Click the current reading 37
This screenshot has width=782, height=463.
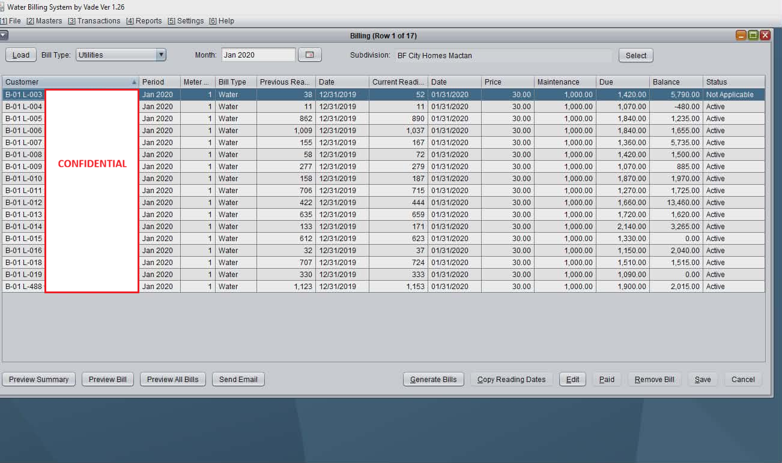(x=398, y=251)
